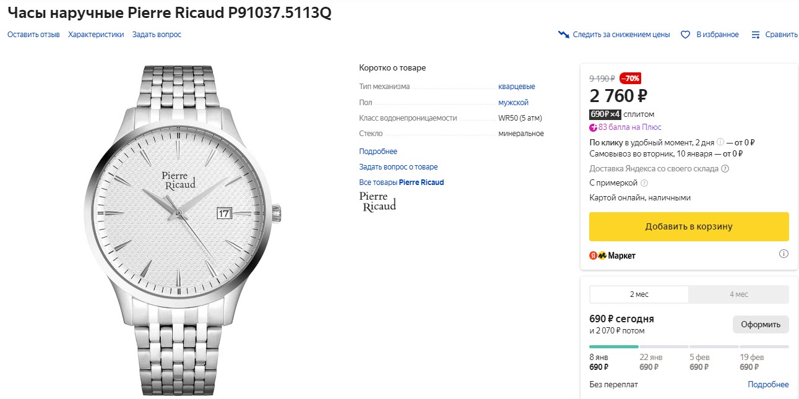Click the price-drop tracking arrow icon

(x=563, y=35)
